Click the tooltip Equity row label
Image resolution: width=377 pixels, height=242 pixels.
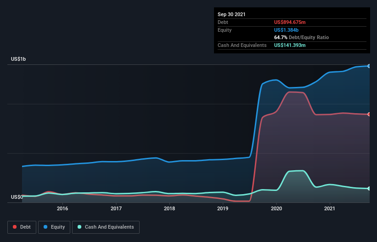(225, 30)
